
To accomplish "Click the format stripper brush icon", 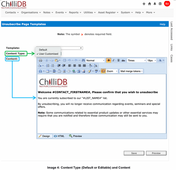I will pyautogui.click(x=89, y=71).
